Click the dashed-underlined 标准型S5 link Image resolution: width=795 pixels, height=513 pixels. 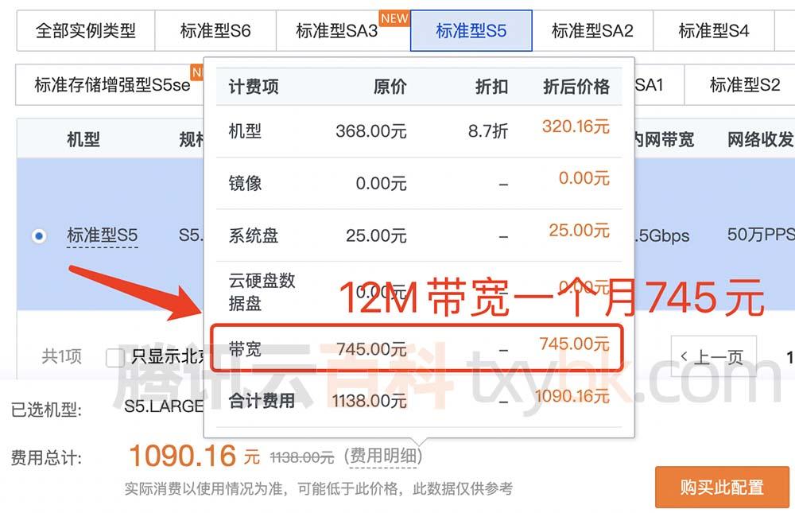pos(103,235)
